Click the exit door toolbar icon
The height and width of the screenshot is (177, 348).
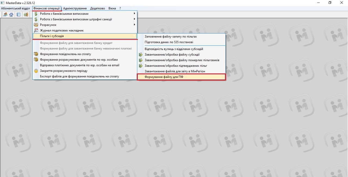click(26, 15)
